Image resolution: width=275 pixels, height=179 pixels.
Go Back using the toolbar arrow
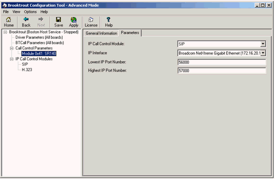pyautogui.click(x=26, y=22)
